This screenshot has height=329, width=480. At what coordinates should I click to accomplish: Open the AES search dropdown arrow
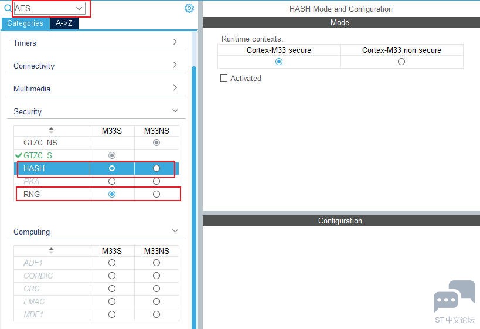click(x=79, y=8)
